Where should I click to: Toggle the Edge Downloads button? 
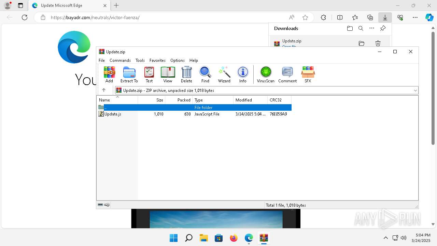coord(385,17)
